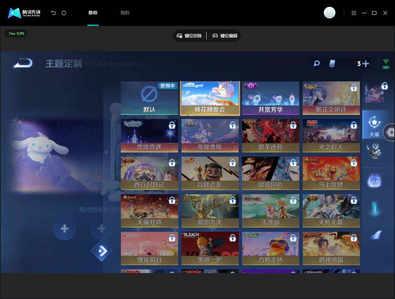Open the hero portrait sidebar category
395x299 pixels.
(375, 92)
